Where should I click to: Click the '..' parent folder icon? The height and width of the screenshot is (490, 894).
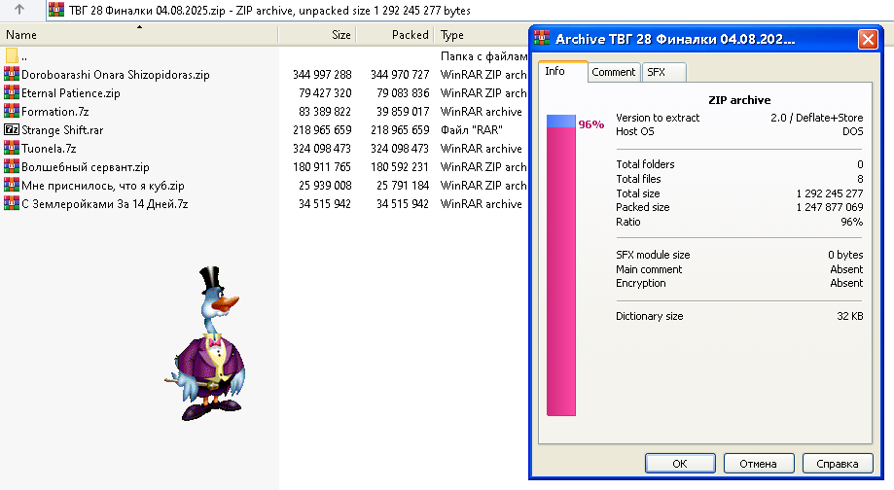coord(12,55)
